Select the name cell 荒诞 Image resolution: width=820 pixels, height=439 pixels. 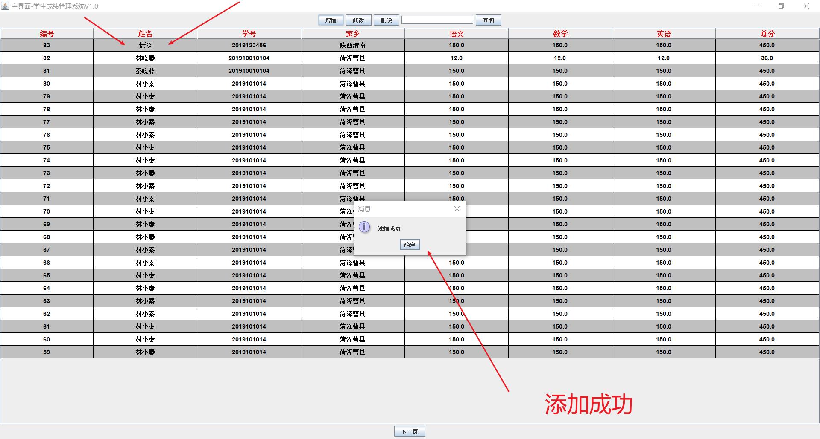[145, 45]
